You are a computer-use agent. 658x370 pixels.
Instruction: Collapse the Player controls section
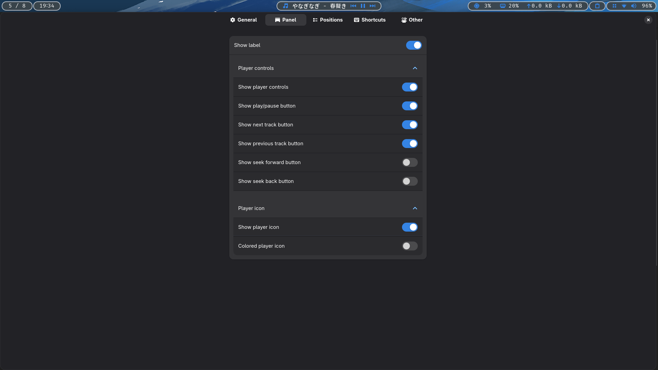click(415, 68)
